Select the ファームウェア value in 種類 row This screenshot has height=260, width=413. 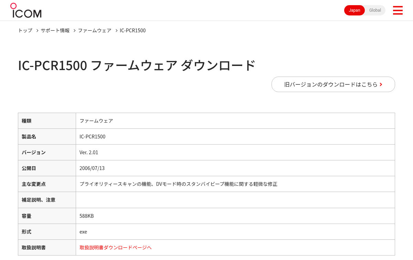[96, 121]
